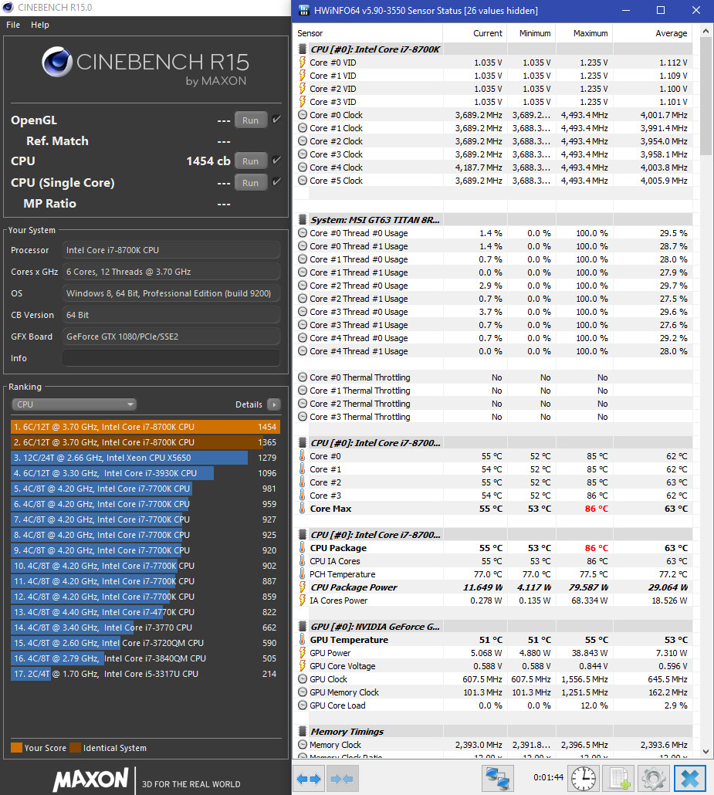Screen dimensions: 714x795
Task: Click the Your Score orange legend swatch
Action: coord(16,748)
